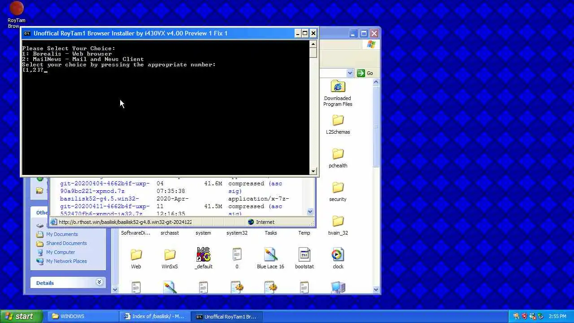Click the git-20200404-4662b4f-uxp xpmod.7z link

coord(104,187)
